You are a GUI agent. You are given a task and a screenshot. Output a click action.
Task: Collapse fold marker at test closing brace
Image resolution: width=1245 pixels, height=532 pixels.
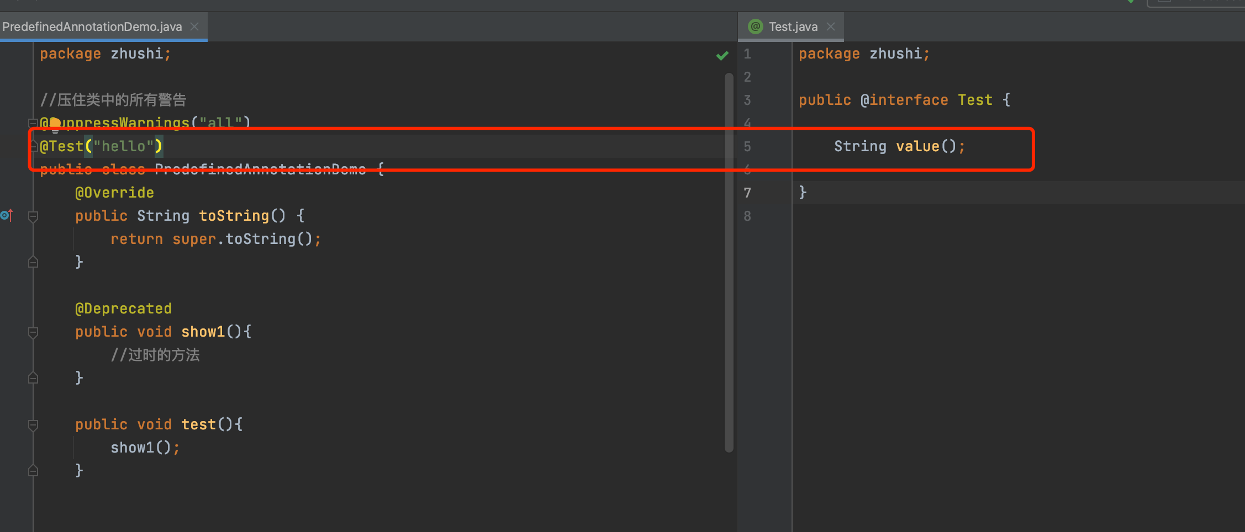tap(33, 470)
